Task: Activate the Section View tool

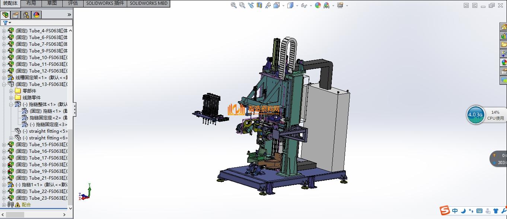Action: tap(259, 5)
